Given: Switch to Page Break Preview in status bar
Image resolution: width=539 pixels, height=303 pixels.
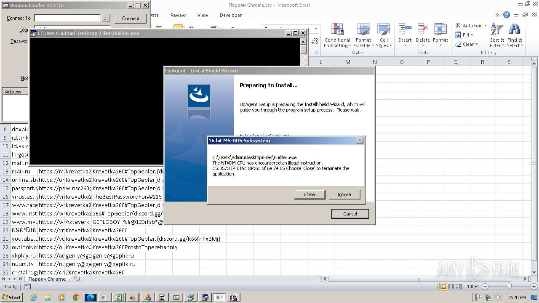Looking at the screenshot, I should [x=459, y=287].
